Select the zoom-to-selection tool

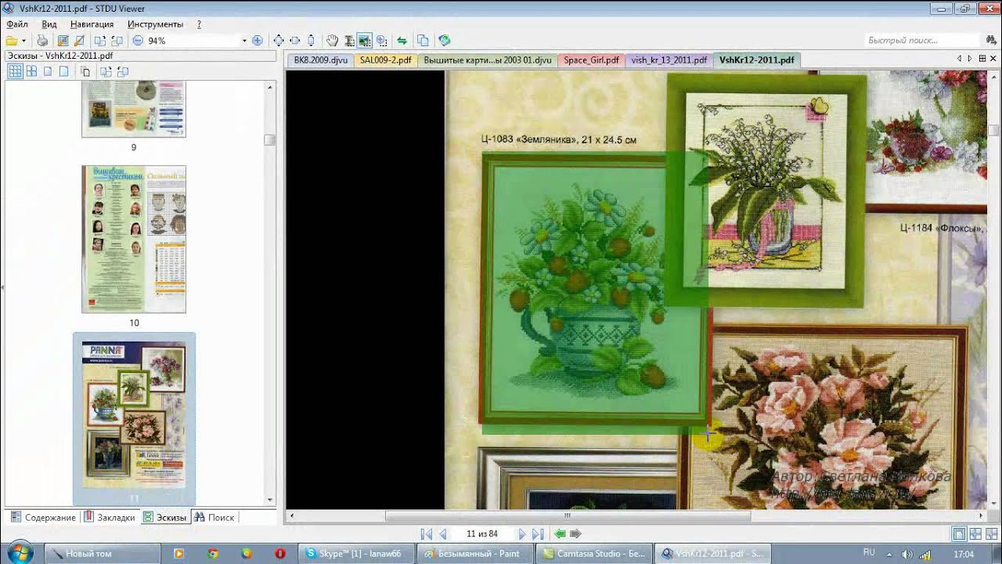(382, 41)
